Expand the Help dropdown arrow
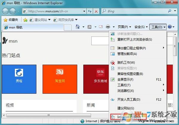 coord(174,27)
